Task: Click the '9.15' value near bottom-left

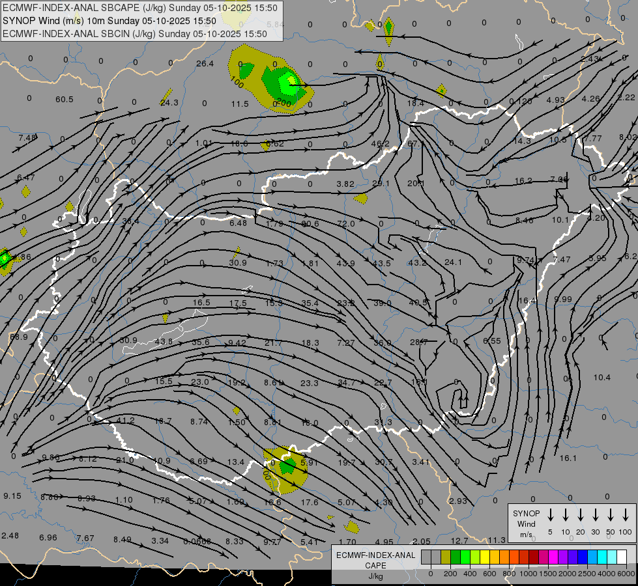Action: pos(12,495)
